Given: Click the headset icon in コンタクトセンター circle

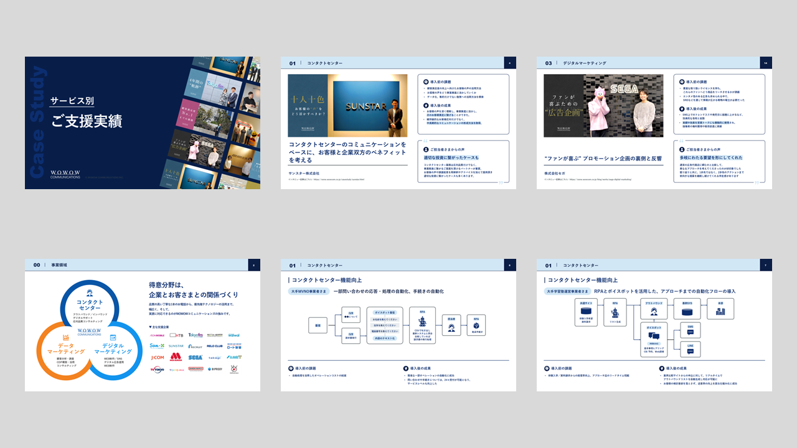Looking at the screenshot, I should coord(90,292).
